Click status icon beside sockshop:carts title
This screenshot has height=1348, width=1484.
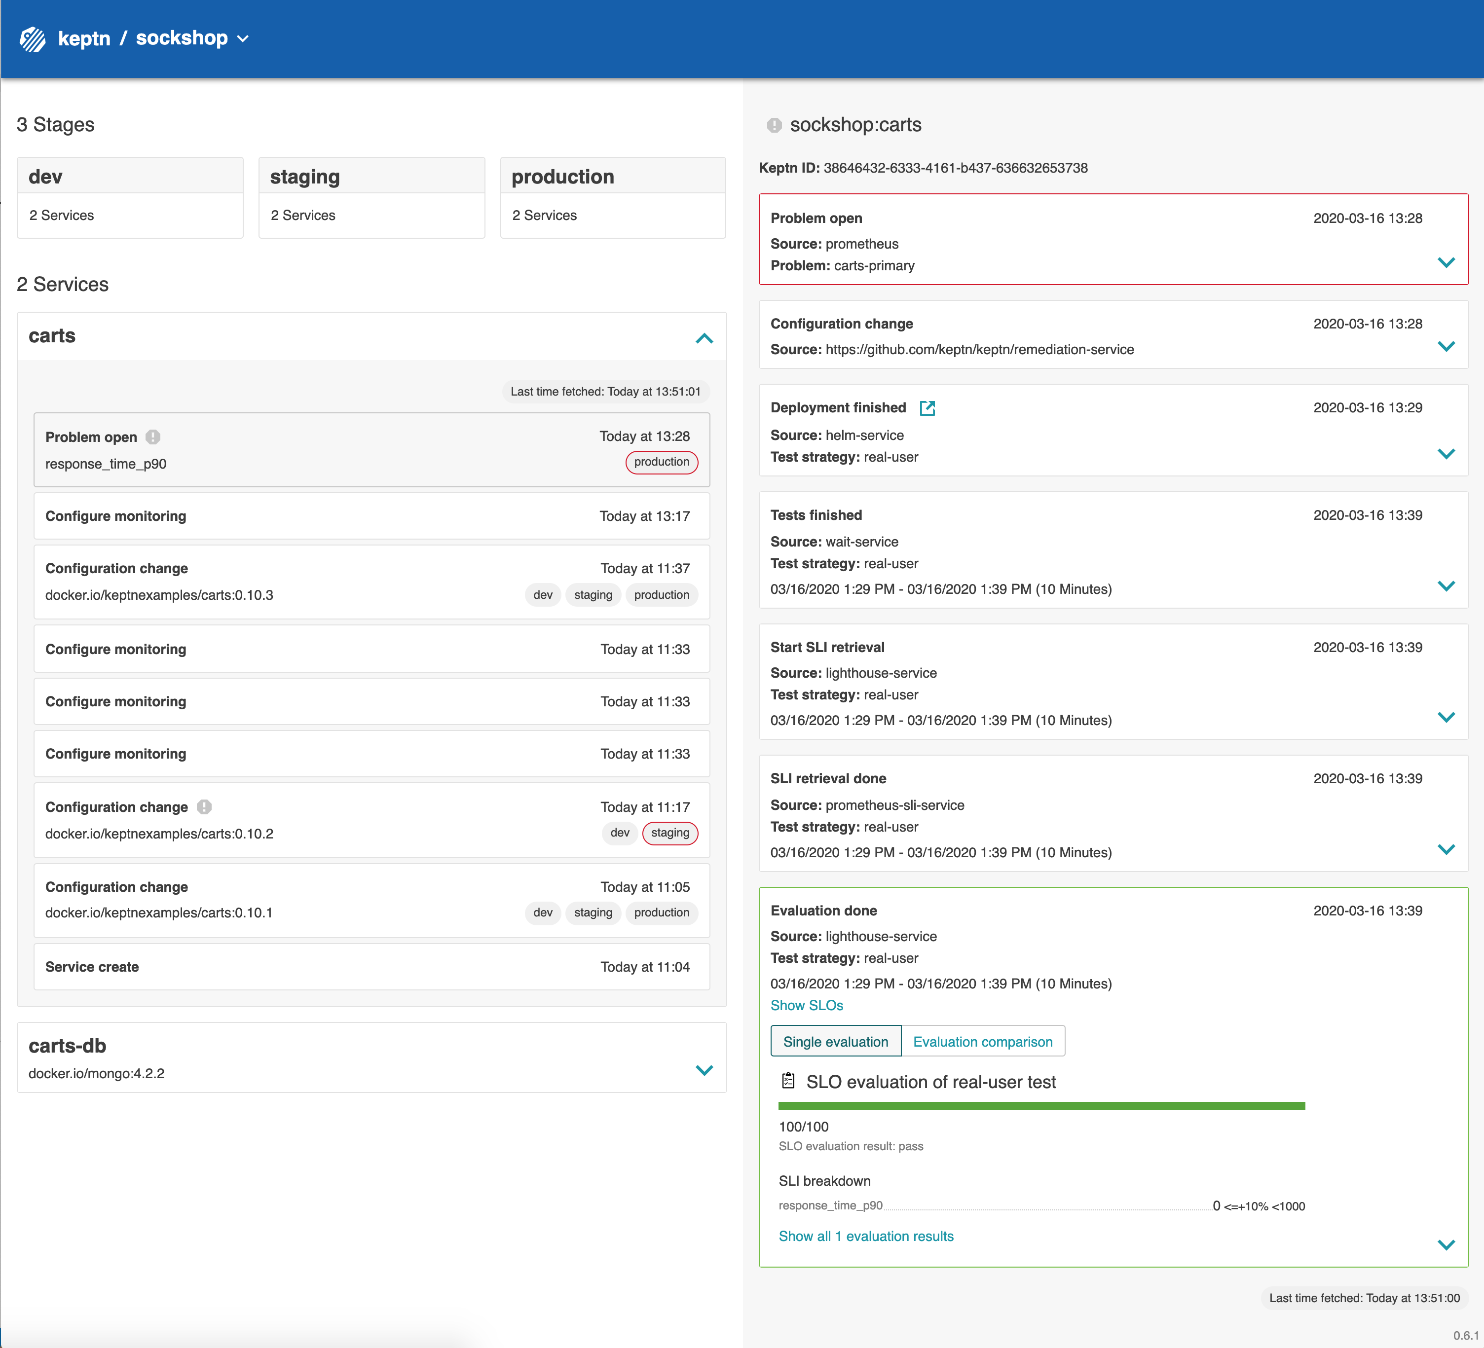pyautogui.click(x=775, y=125)
